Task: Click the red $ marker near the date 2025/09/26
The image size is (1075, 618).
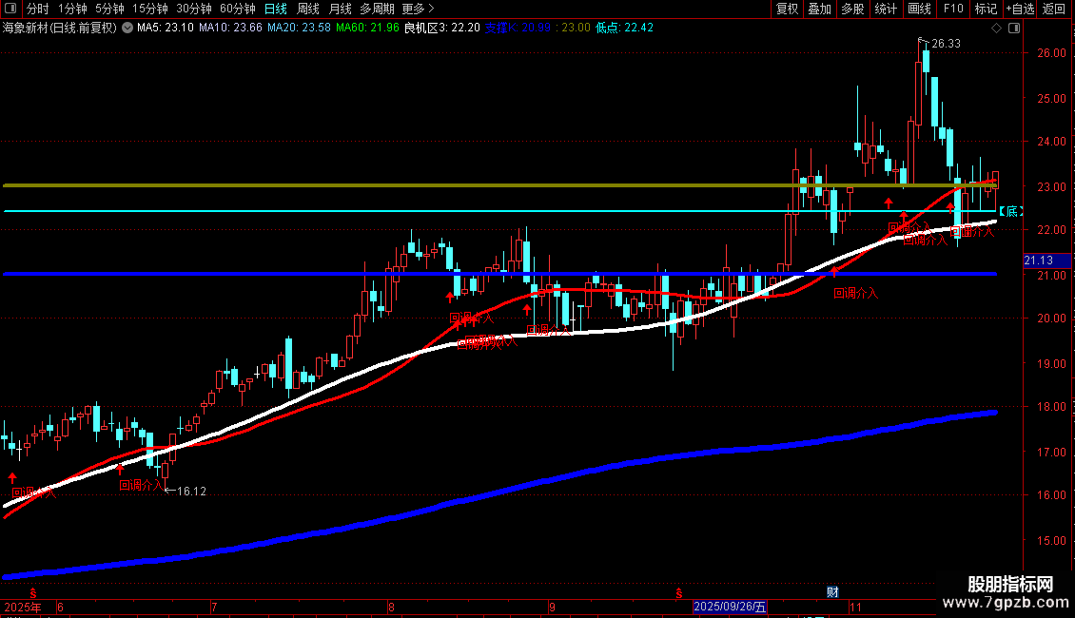Action: tap(678, 593)
